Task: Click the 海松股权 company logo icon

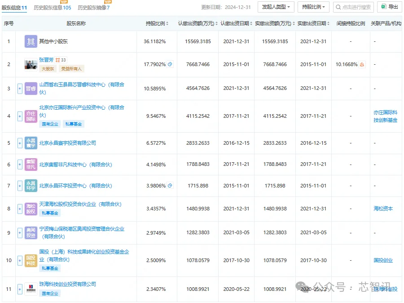Action: point(31,209)
